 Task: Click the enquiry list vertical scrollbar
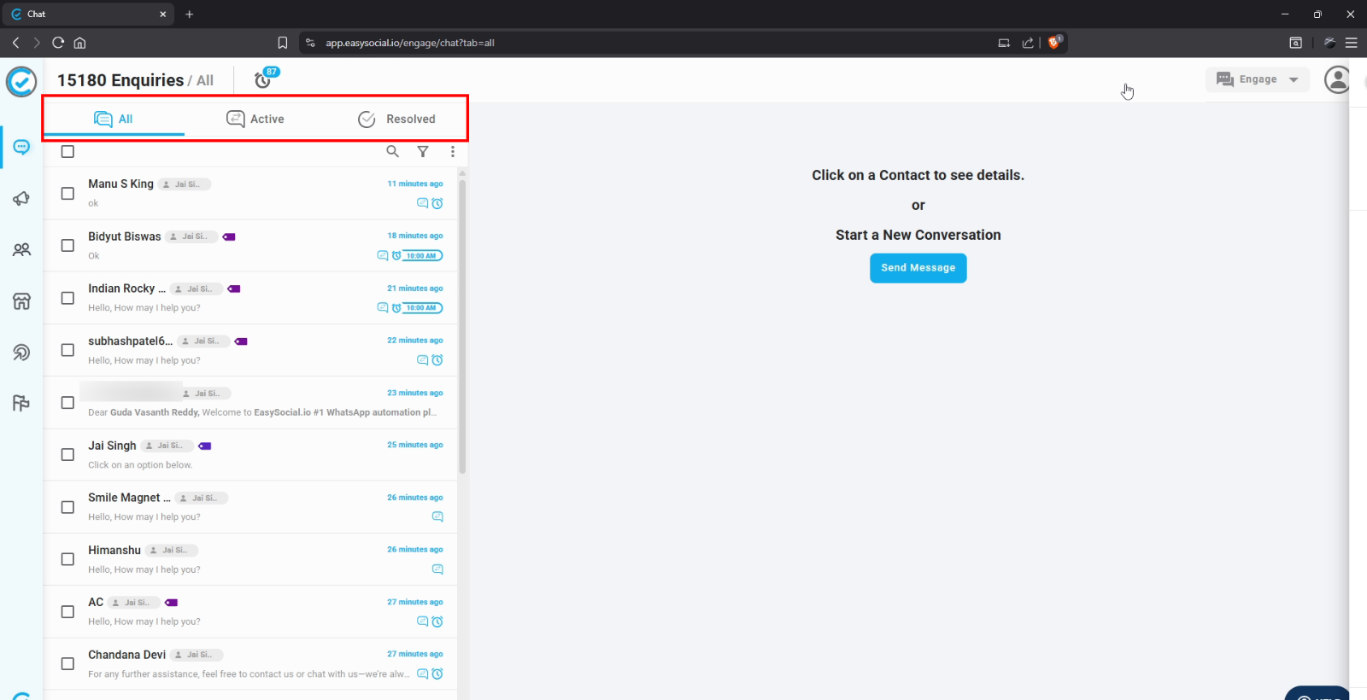pos(462,324)
